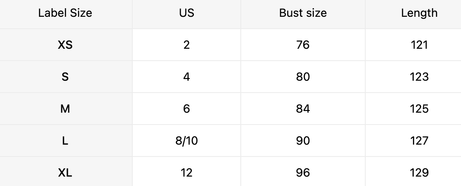Select the XS label size cell
The width and height of the screenshot is (461, 186).
tap(65, 45)
